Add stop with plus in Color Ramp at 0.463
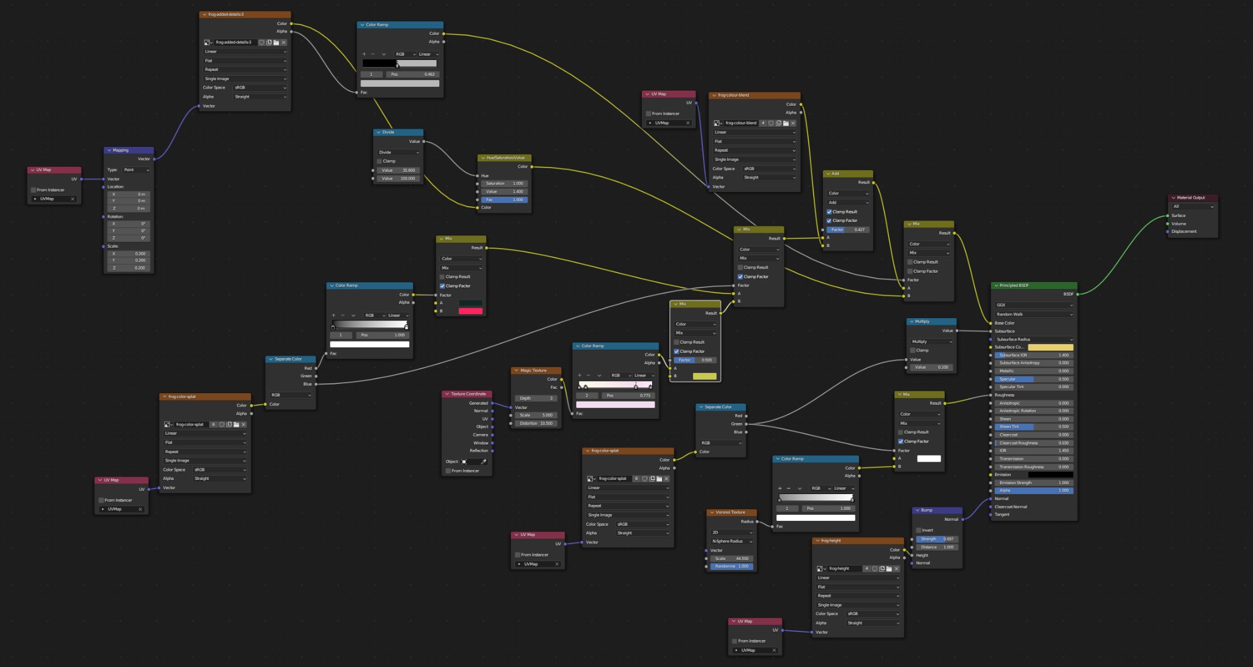1253x667 pixels. tap(364, 54)
